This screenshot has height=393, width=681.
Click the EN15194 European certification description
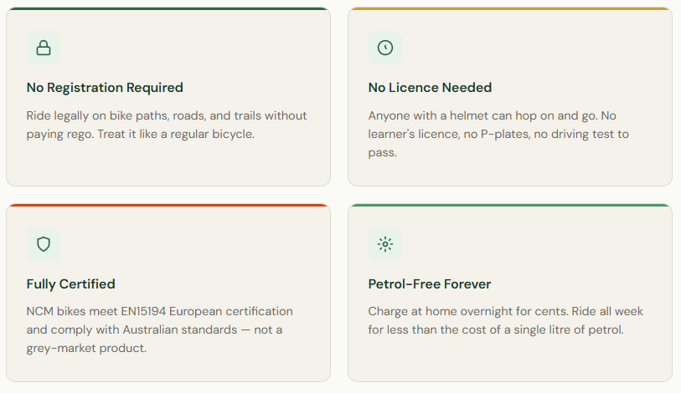pyautogui.click(x=160, y=329)
